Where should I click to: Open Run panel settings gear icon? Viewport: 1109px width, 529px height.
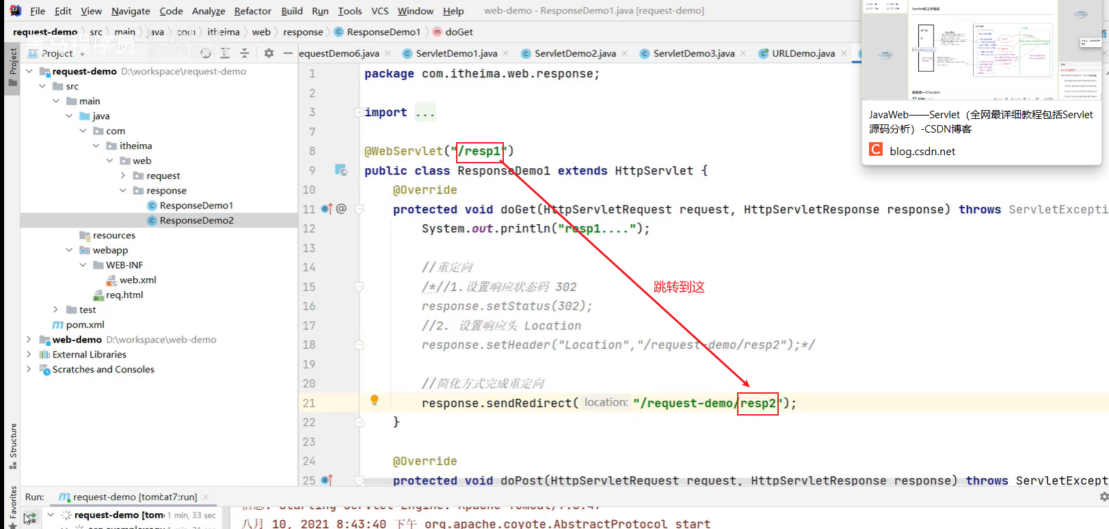pos(1103,497)
